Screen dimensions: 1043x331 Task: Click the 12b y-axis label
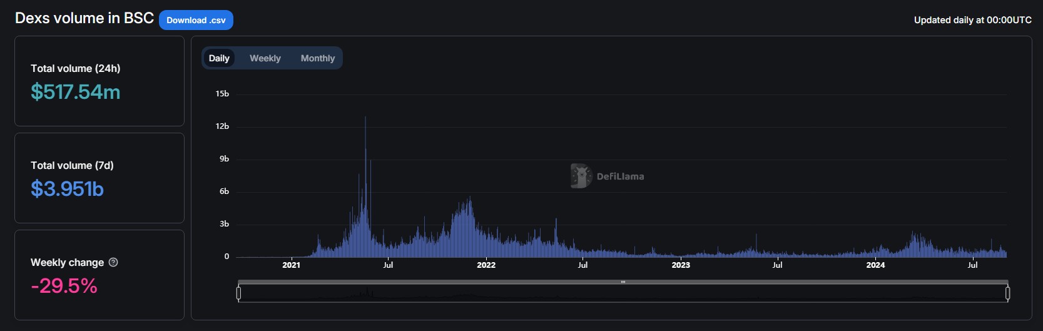point(222,126)
